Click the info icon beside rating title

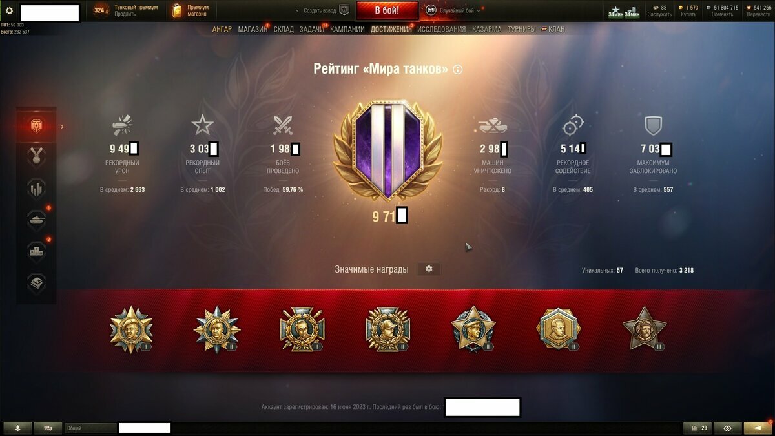pos(458,69)
